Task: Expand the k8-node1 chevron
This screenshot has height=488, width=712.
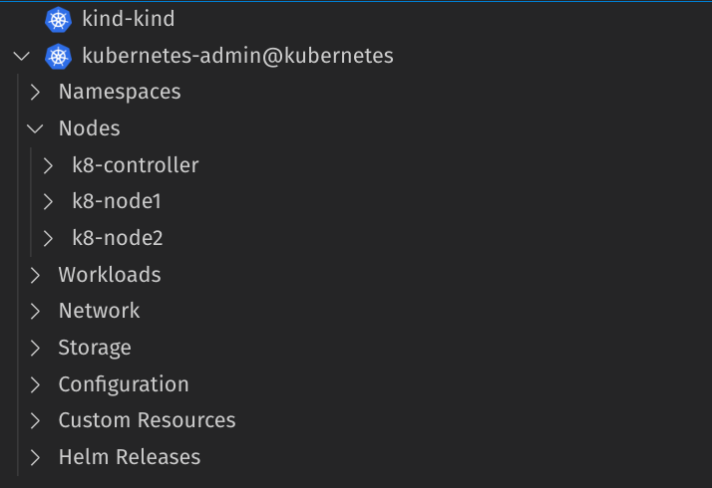Action: click(x=49, y=201)
